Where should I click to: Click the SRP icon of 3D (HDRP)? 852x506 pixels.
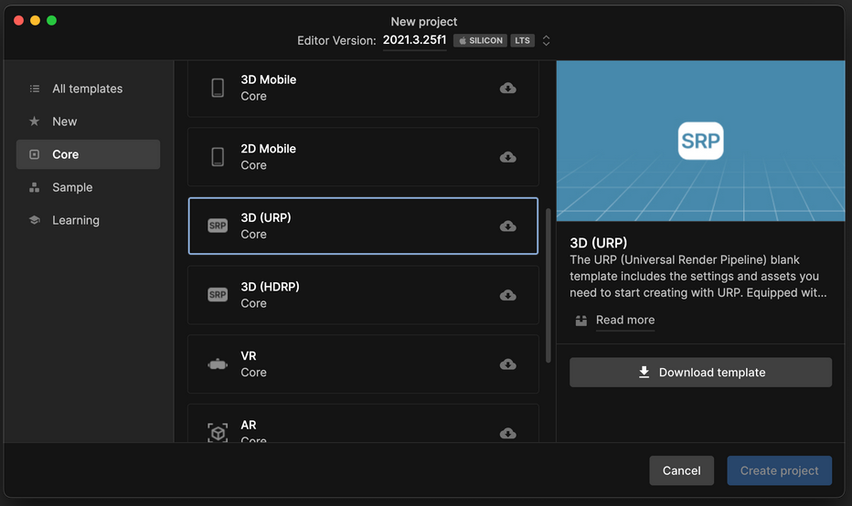tap(218, 295)
